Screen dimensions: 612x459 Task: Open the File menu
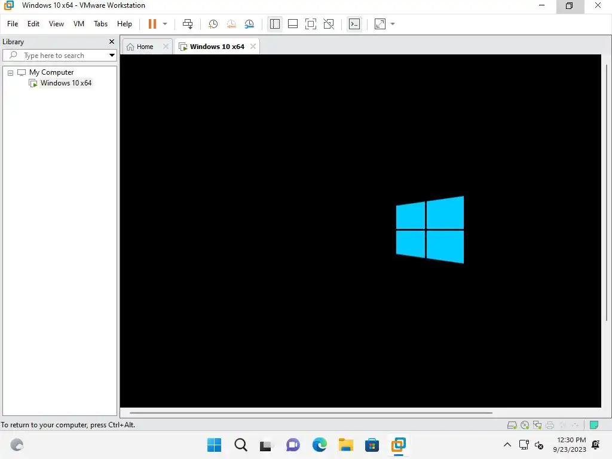pyautogui.click(x=13, y=24)
